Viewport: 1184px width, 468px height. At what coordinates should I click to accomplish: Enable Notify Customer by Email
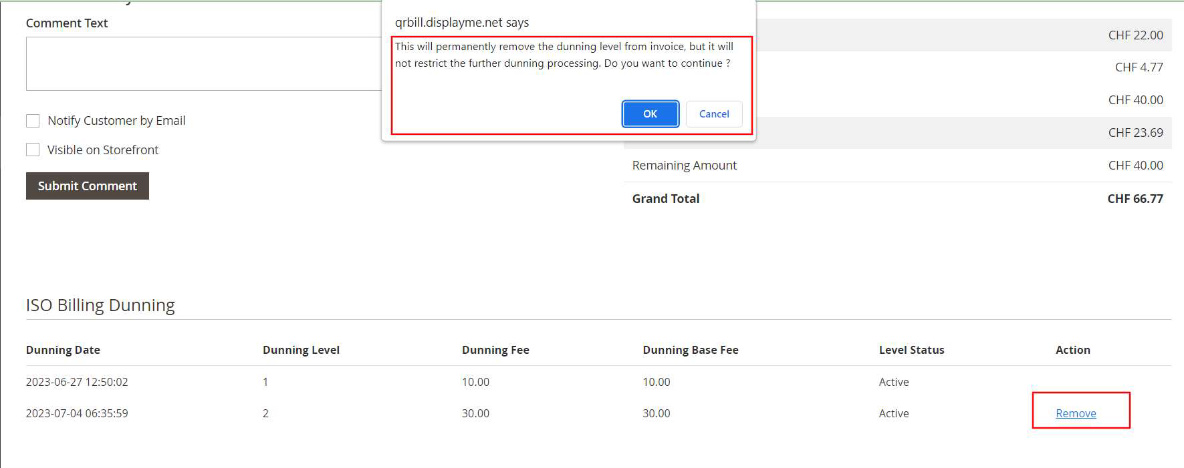pyautogui.click(x=33, y=121)
